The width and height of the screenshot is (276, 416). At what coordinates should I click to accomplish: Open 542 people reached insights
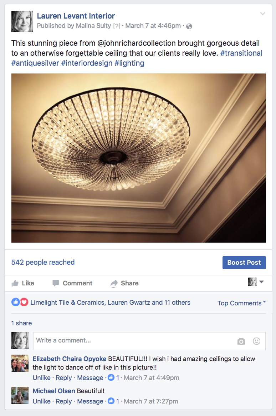click(43, 262)
